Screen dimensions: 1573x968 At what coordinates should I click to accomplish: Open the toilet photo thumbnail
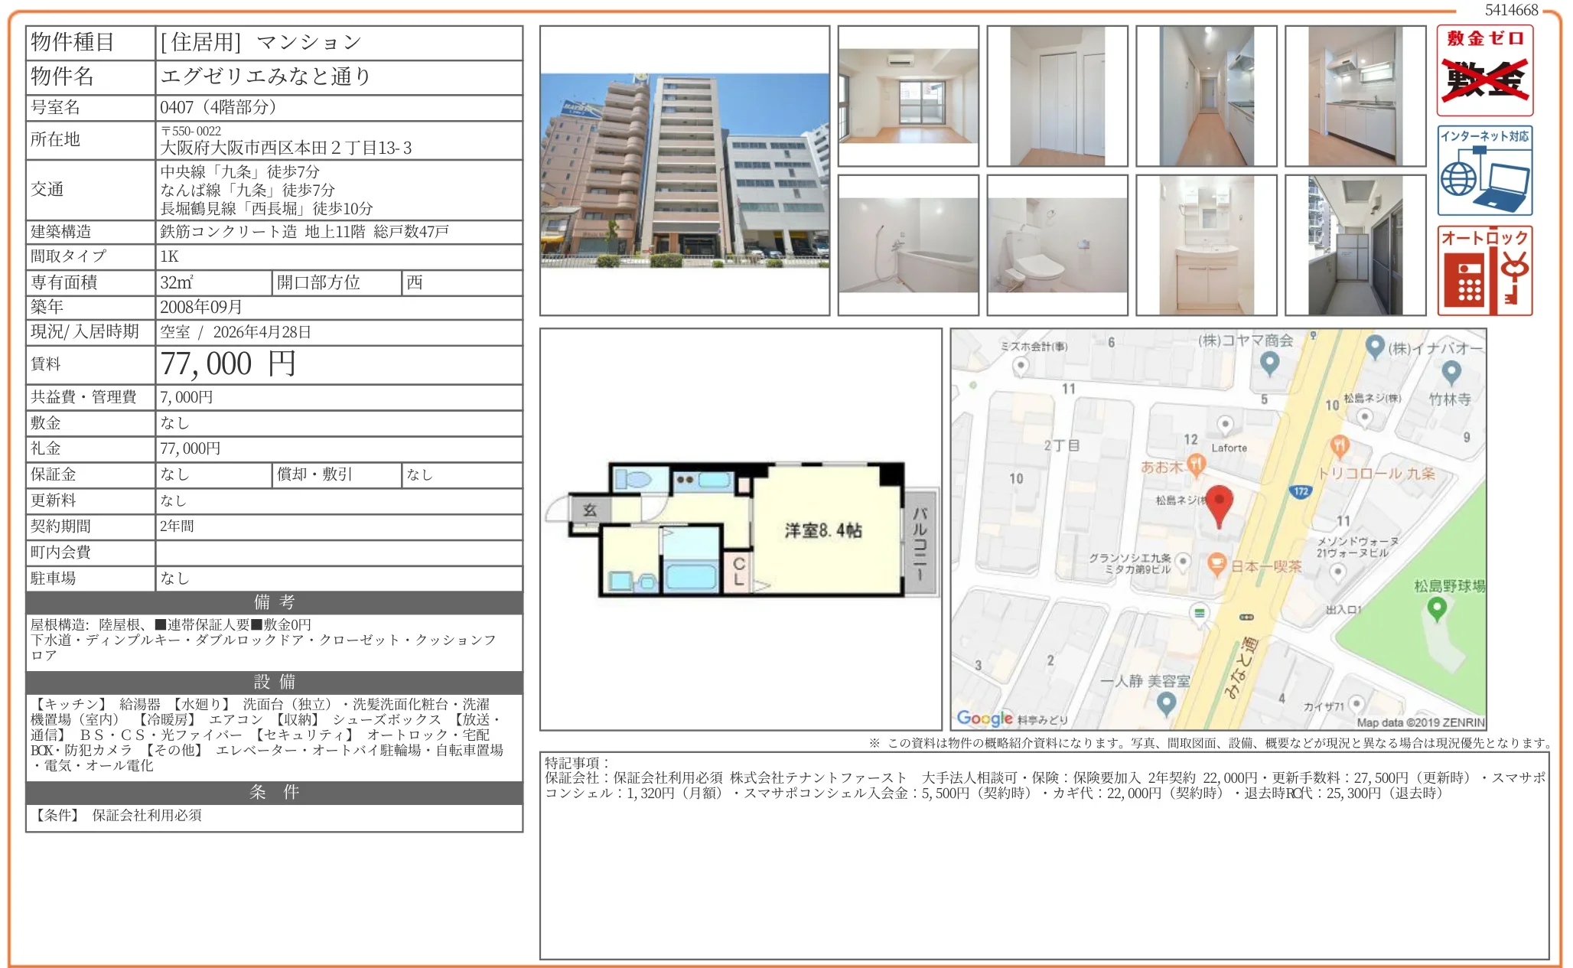1057,245
